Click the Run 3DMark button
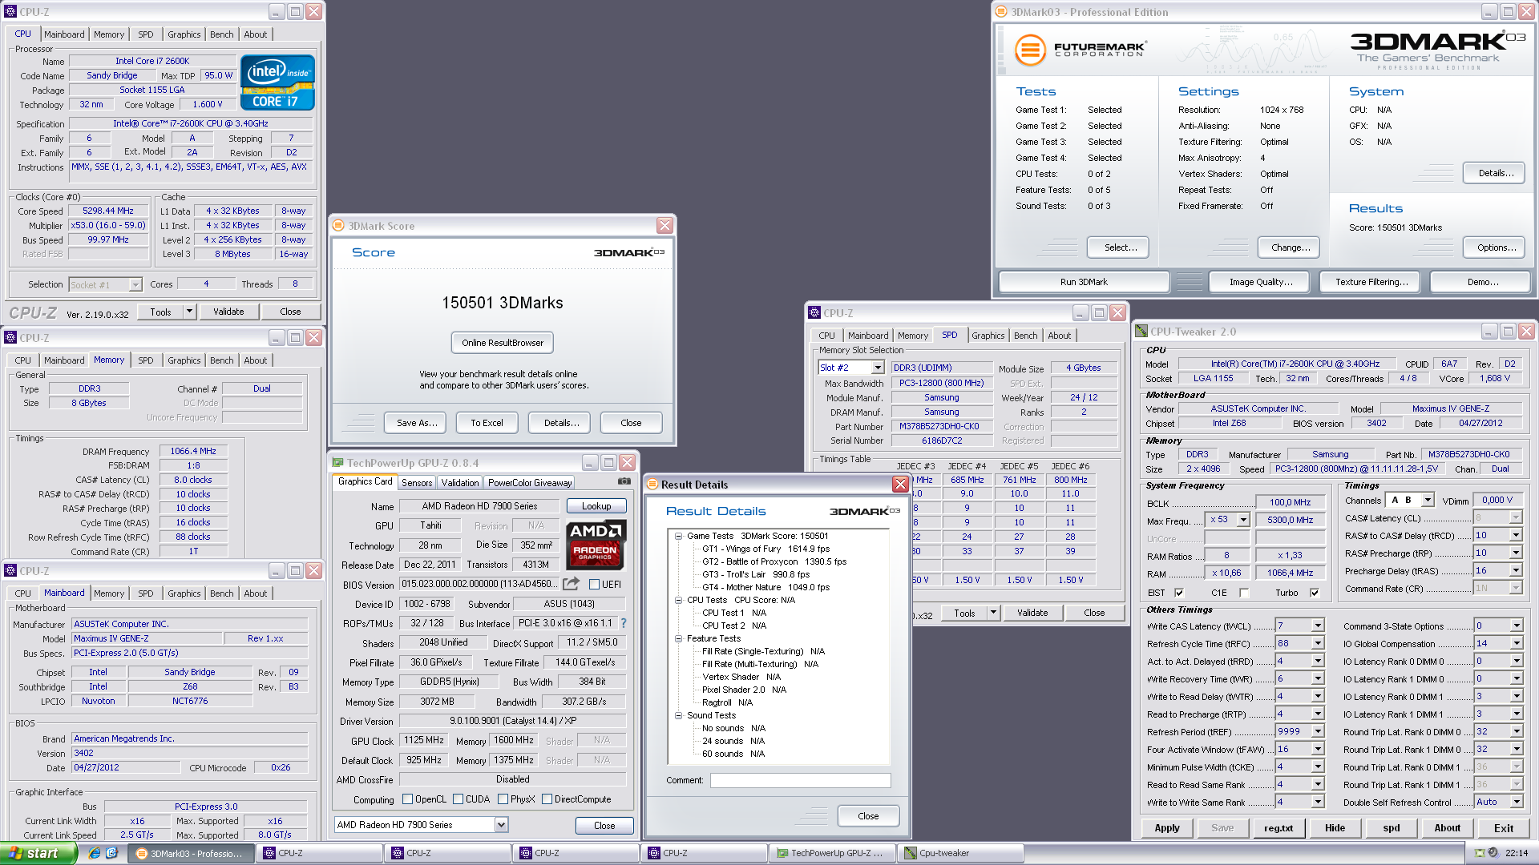 tap(1084, 282)
